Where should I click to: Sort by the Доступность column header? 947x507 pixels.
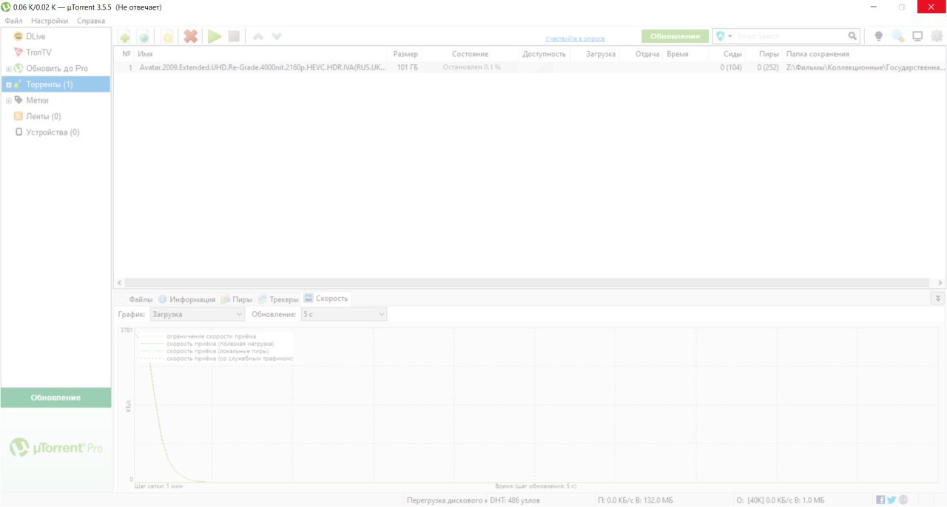[x=544, y=54]
